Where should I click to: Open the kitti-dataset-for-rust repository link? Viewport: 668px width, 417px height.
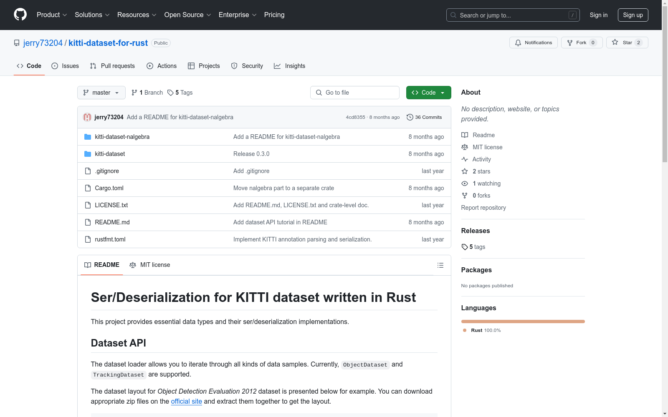(108, 43)
